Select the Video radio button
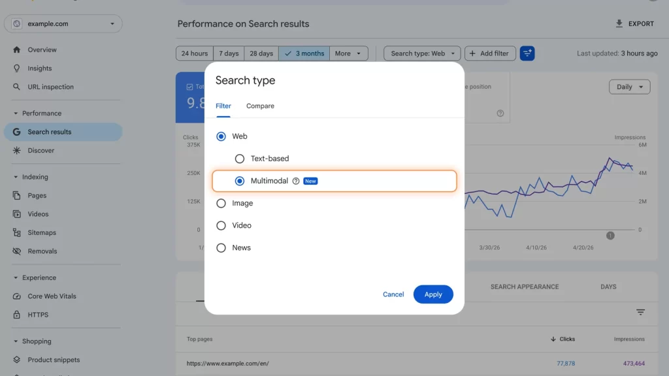The height and width of the screenshot is (376, 669). (x=221, y=225)
